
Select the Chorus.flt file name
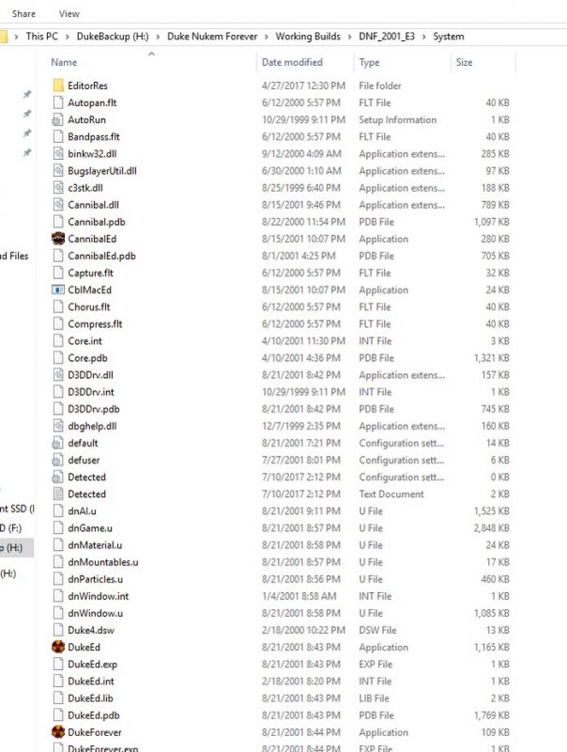click(x=88, y=307)
